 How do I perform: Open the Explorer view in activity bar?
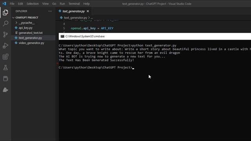[5, 13]
